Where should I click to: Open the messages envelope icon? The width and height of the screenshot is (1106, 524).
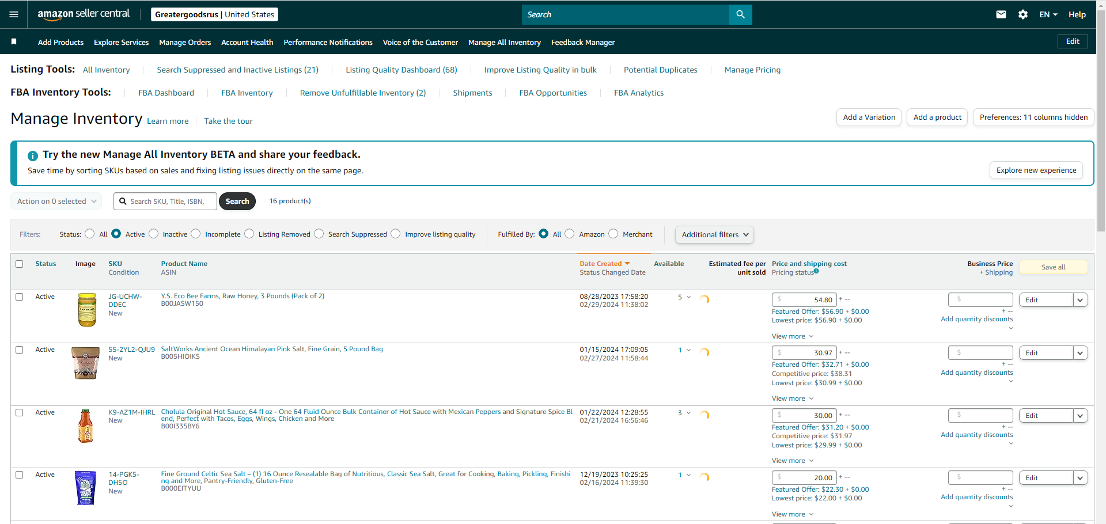click(x=1001, y=14)
